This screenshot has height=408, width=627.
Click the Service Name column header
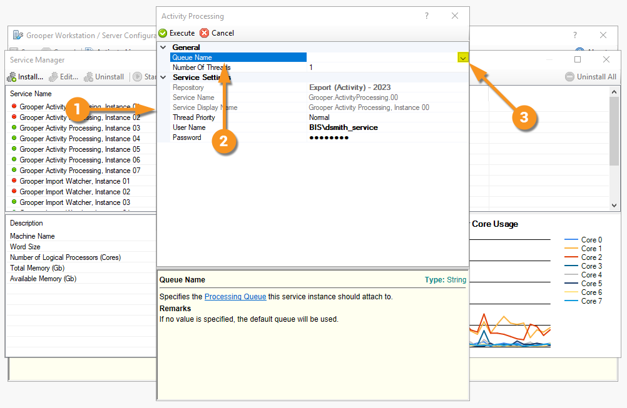click(31, 94)
